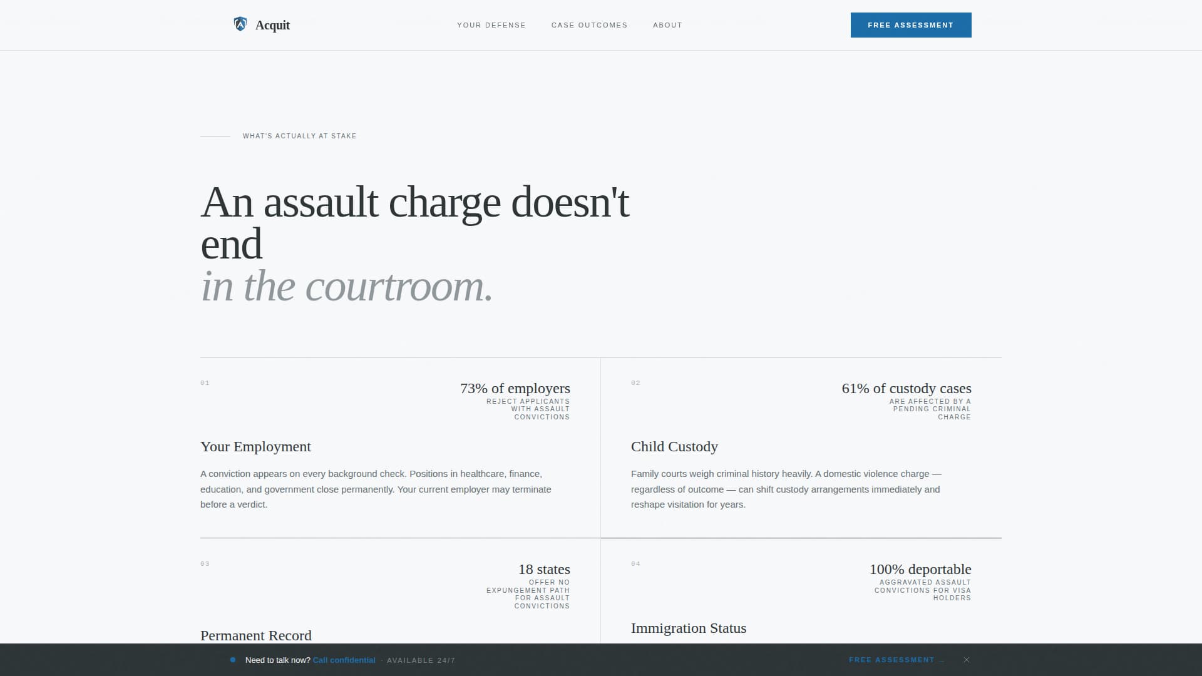Viewport: 1202px width, 676px height.
Task: Open the ABOUT navigation item
Action: pos(667,25)
